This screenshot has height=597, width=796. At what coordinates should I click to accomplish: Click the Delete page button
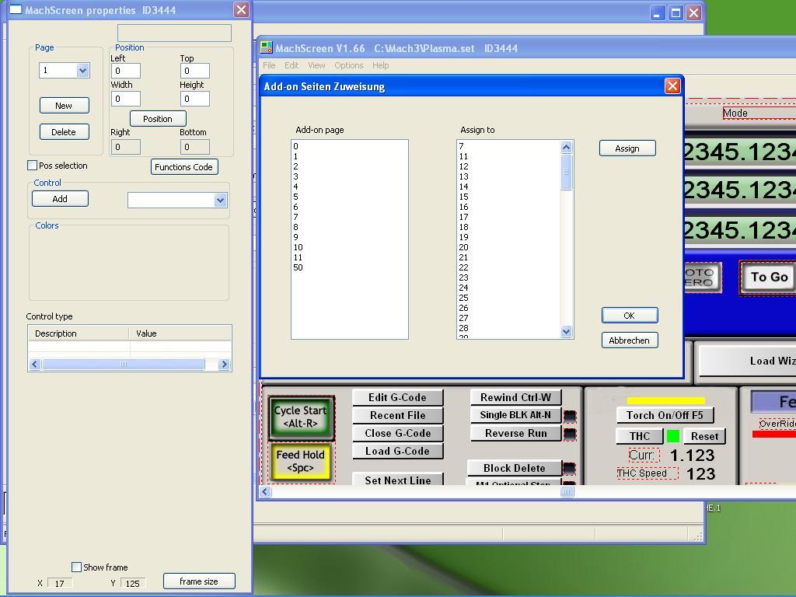click(x=64, y=132)
